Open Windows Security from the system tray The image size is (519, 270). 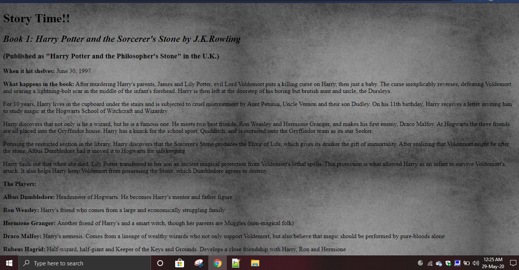pyautogui.click(x=448, y=263)
